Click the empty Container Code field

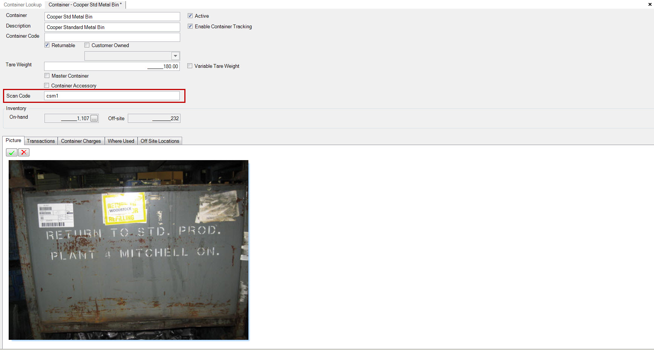coord(112,37)
